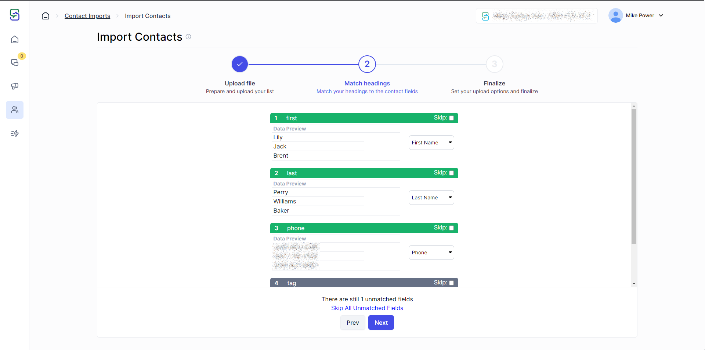Open the Last Name field dropdown
Viewport: 705px width, 350px height.
click(x=431, y=198)
